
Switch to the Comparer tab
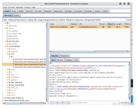click(78, 11)
